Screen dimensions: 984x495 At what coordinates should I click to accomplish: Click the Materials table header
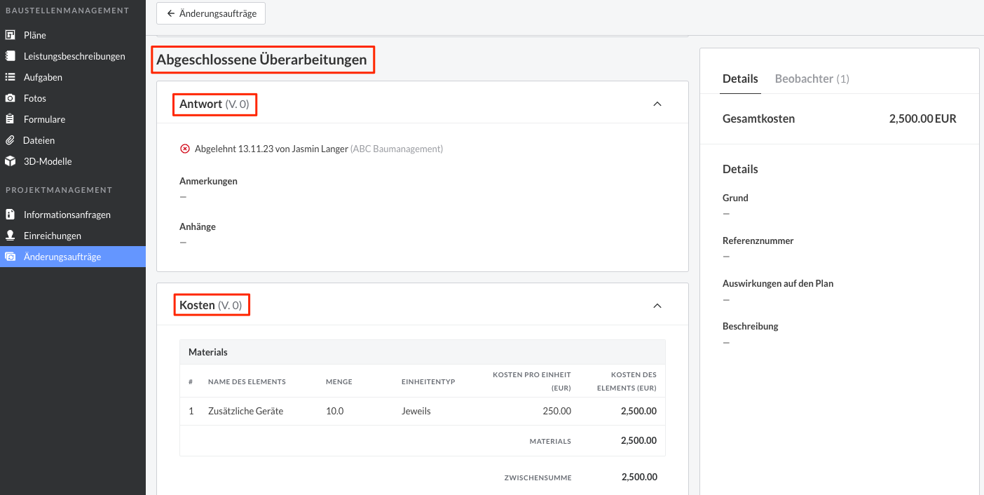[x=423, y=352]
